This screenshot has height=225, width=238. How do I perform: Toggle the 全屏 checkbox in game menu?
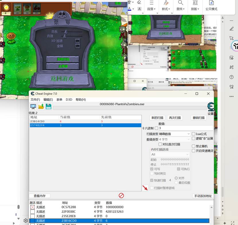[x=77, y=46]
